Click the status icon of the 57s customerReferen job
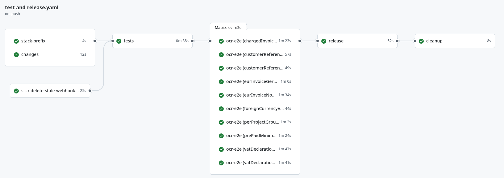 point(221,55)
